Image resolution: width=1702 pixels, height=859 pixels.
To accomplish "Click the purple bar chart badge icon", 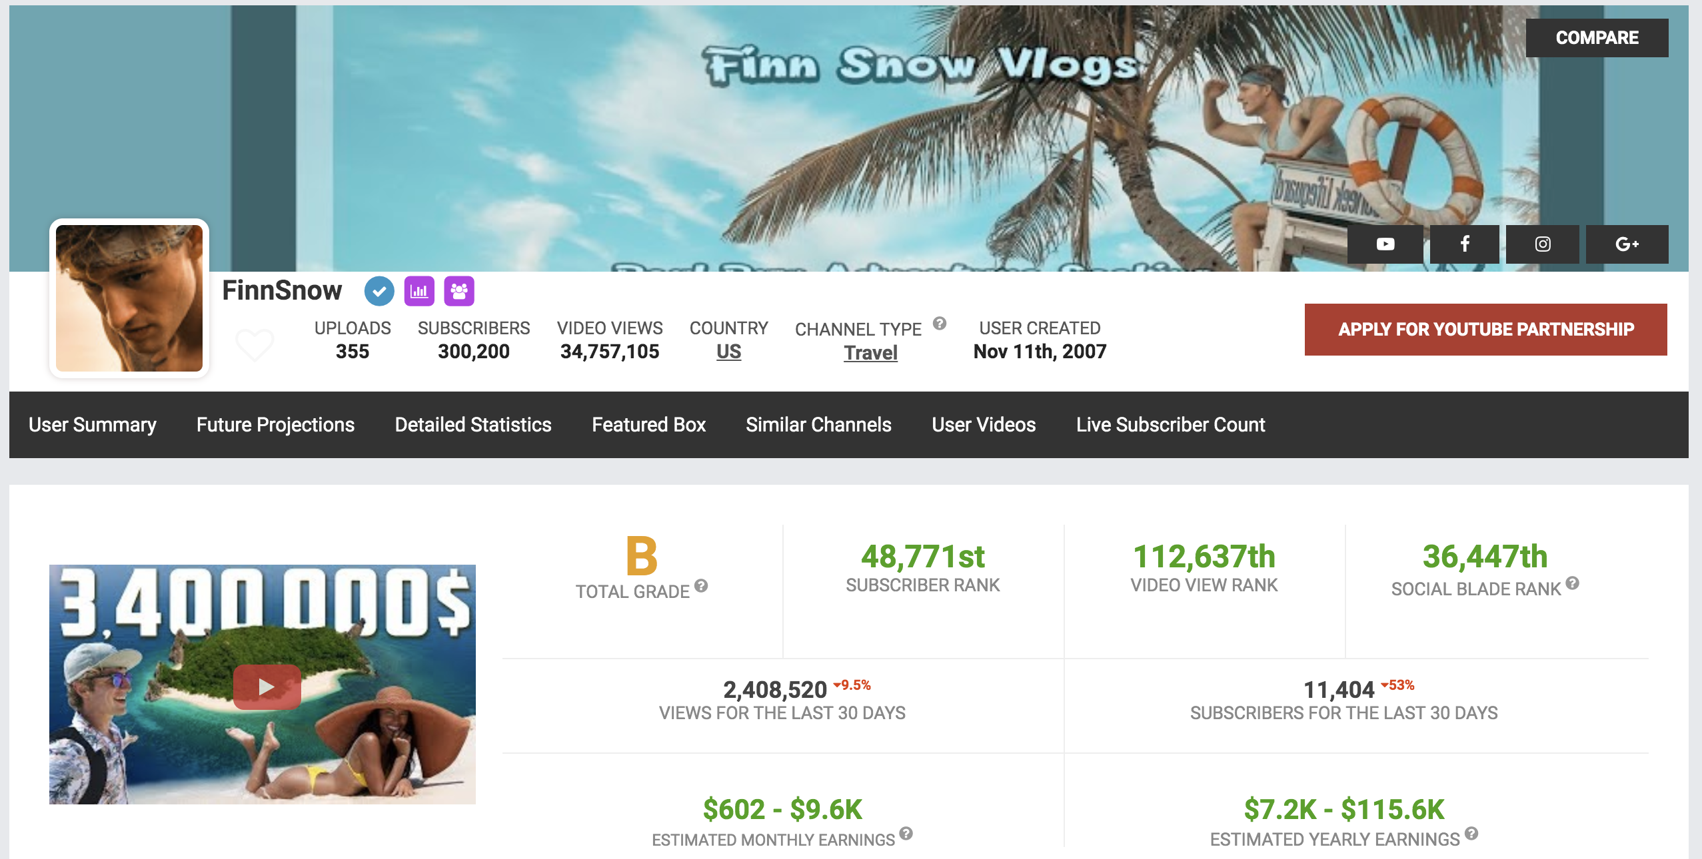I will pyautogui.click(x=419, y=291).
